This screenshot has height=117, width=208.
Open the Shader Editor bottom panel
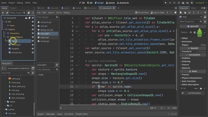coord(82,114)
